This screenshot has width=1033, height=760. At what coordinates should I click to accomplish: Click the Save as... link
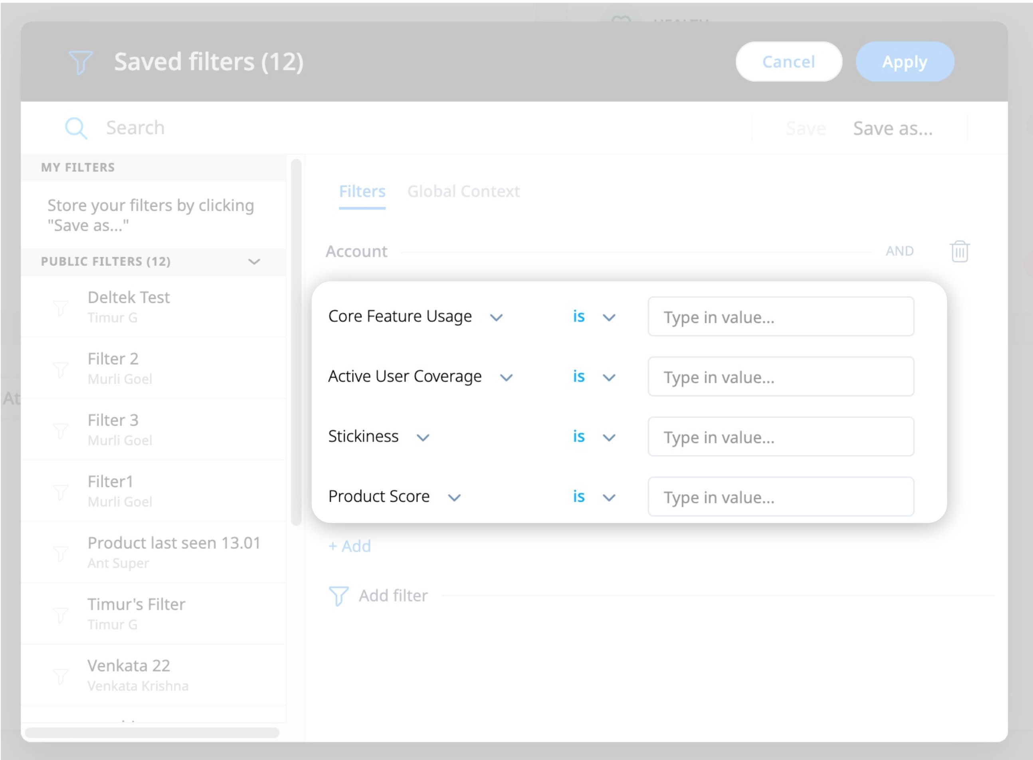click(x=892, y=129)
